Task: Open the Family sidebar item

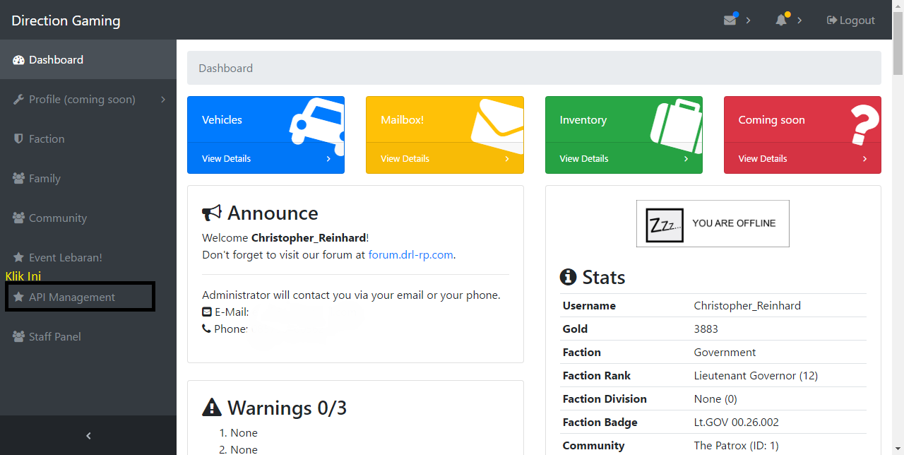Action: pyautogui.click(x=88, y=178)
